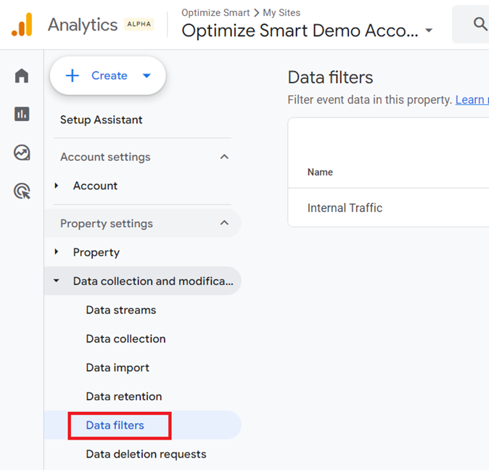
Task: Open the Explore icon in sidebar
Action: click(22, 153)
